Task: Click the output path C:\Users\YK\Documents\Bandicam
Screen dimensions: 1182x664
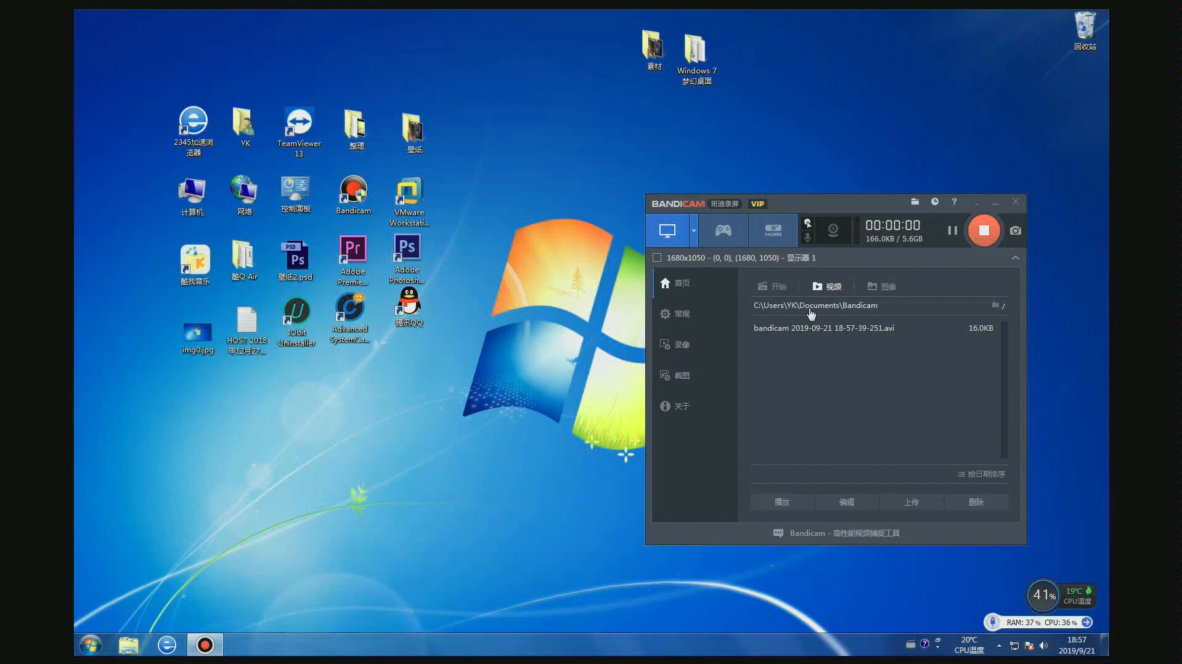Action: tap(815, 306)
